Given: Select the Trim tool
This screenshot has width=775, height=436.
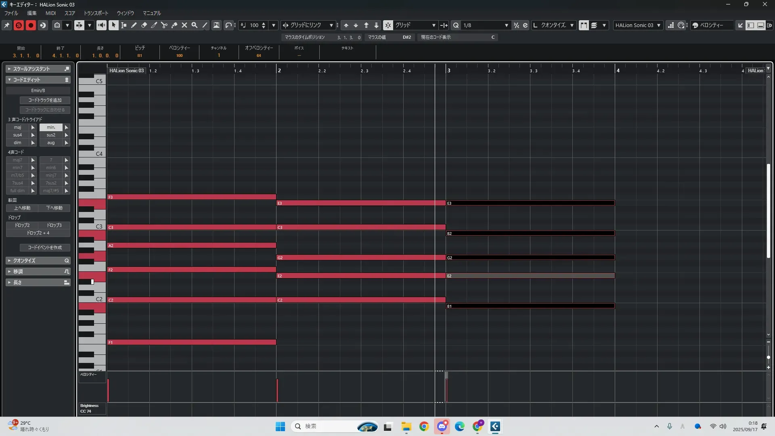Looking at the screenshot, I should pyautogui.click(x=154, y=25).
